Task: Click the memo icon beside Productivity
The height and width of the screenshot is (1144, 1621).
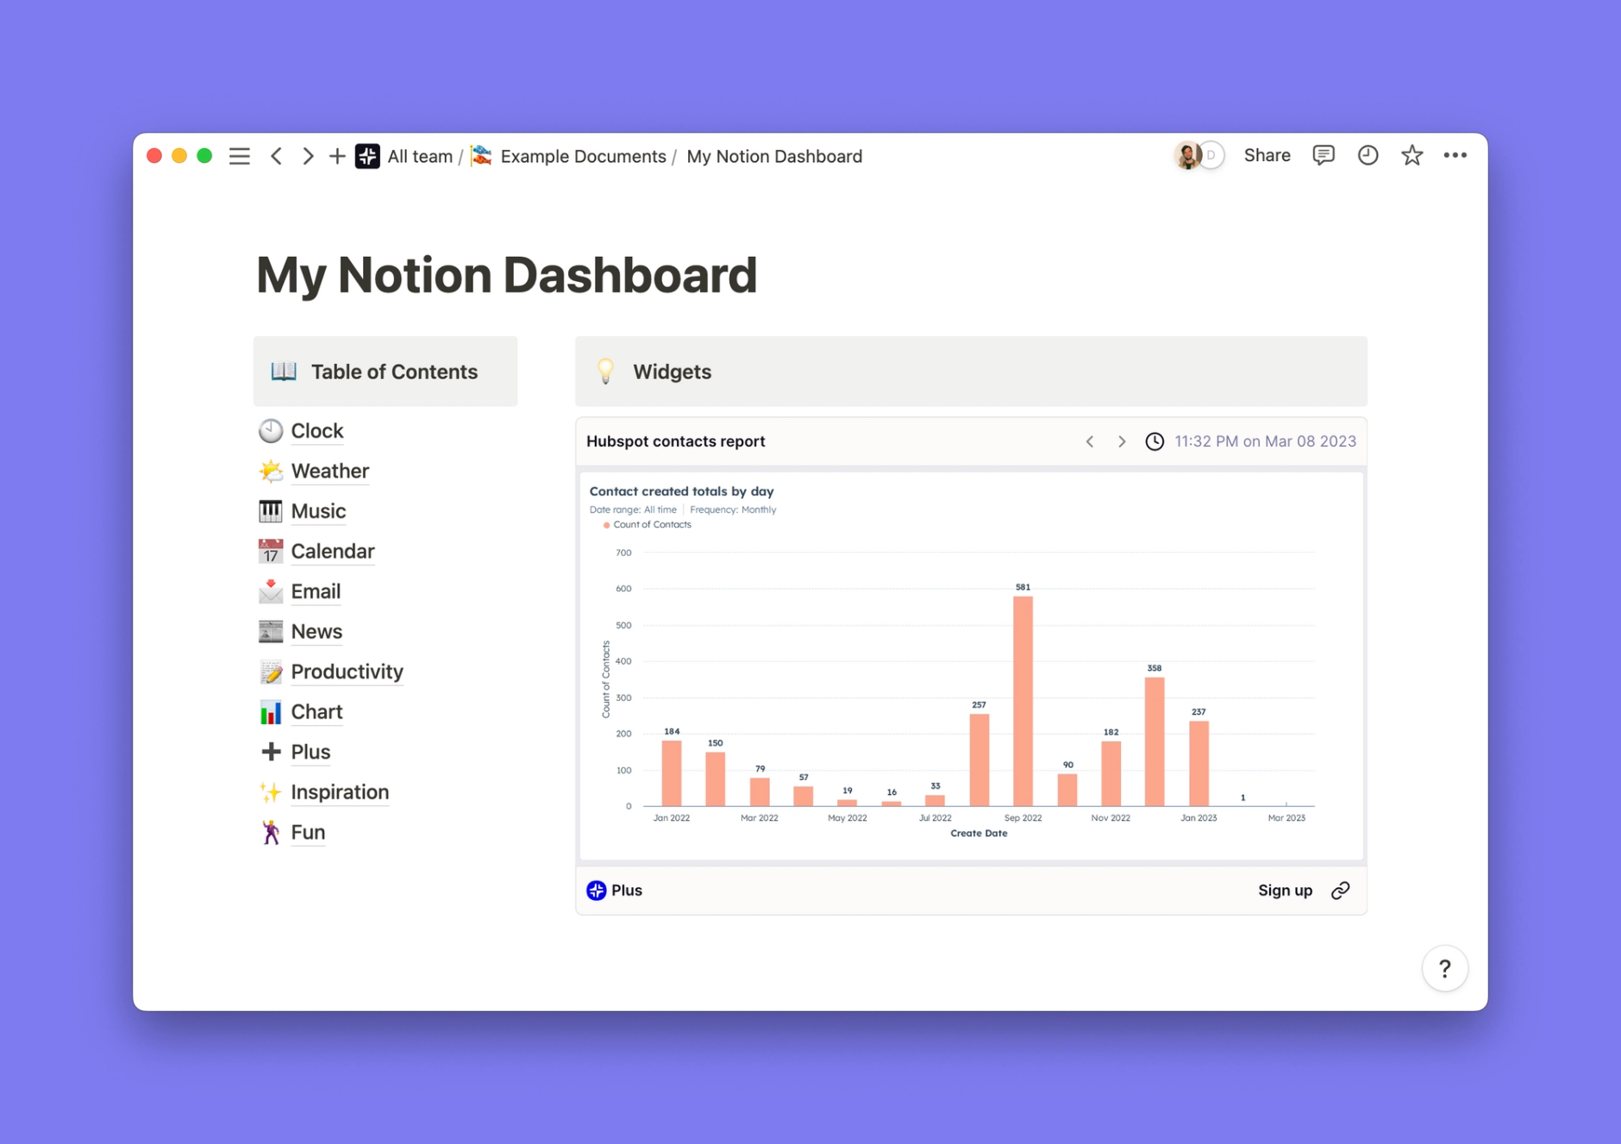Action: (271, 672)
